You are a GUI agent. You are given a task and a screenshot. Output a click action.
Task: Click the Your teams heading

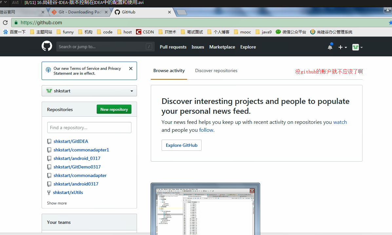59,222
